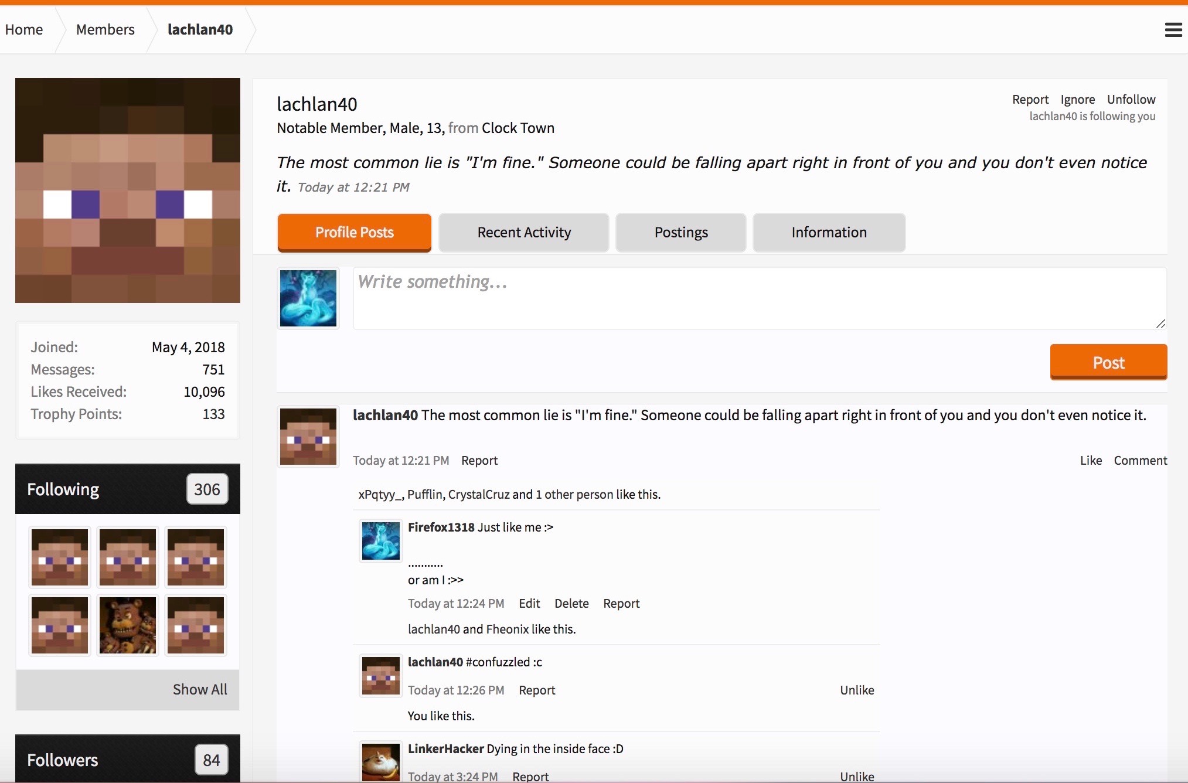Viewport: 1188px width, 783px height.
Task: Click lachlan40 username in #confuzzled comment
Action: [x=435, y=662]
